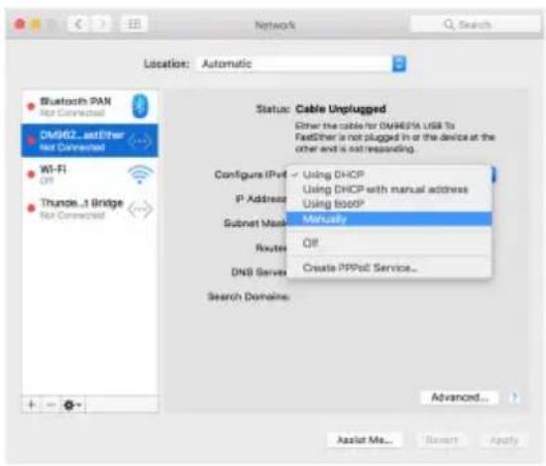Viewport: 546px width, 466px height.
Task: Click the Search field
Action: tap(476, 25)
